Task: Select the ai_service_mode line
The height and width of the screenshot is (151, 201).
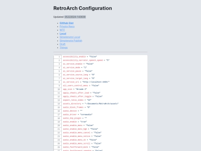Action: click(75, 67)
